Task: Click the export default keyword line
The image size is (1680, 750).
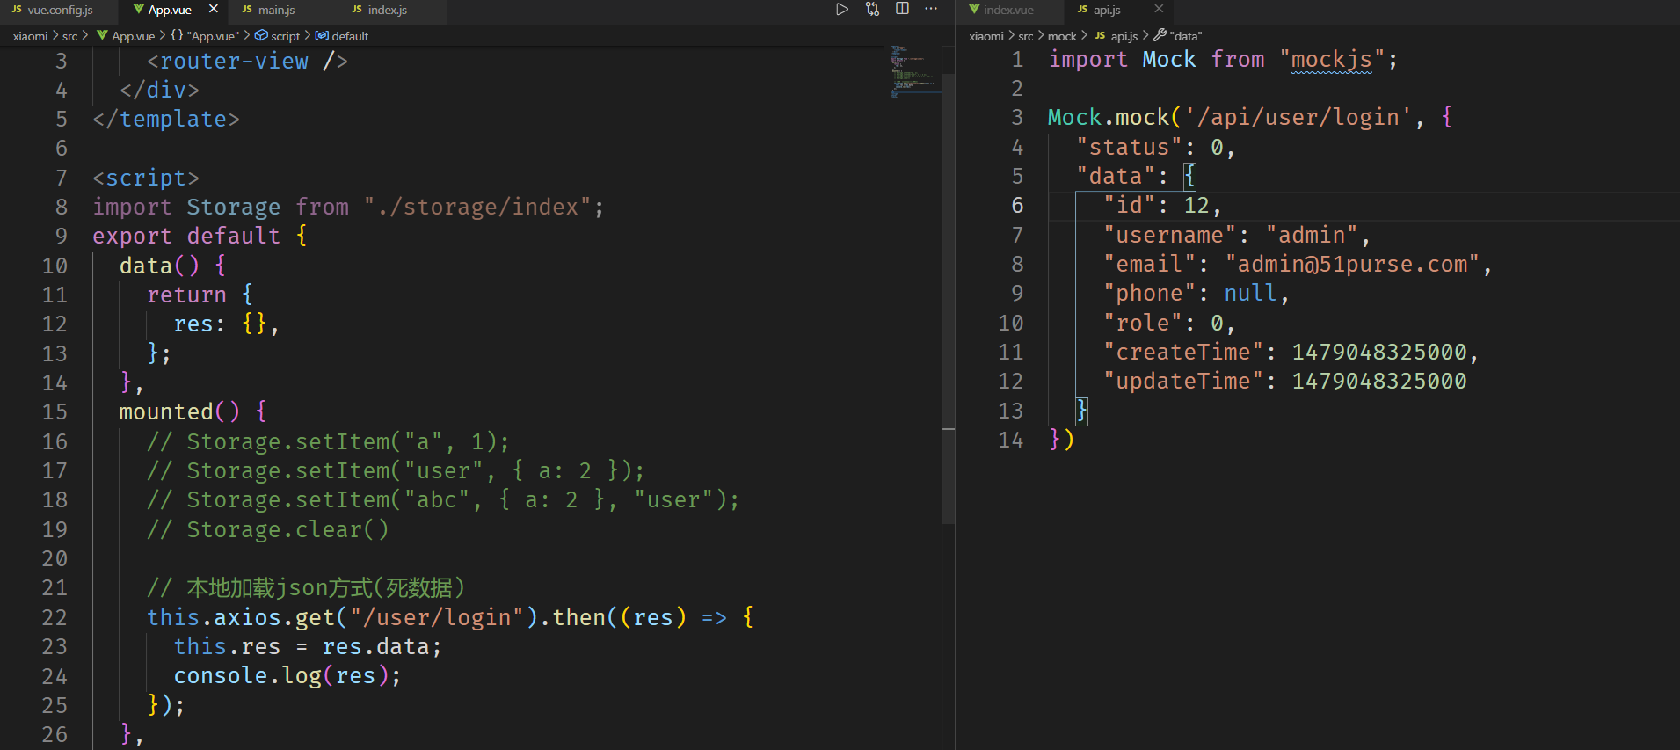Action: [200, 236]
